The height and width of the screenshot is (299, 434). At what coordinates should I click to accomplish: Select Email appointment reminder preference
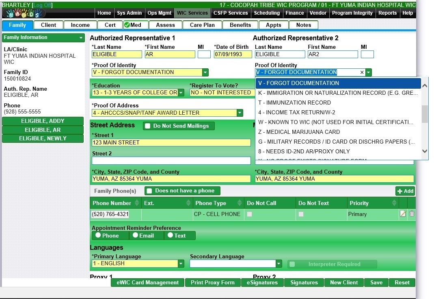click(135, 235)
